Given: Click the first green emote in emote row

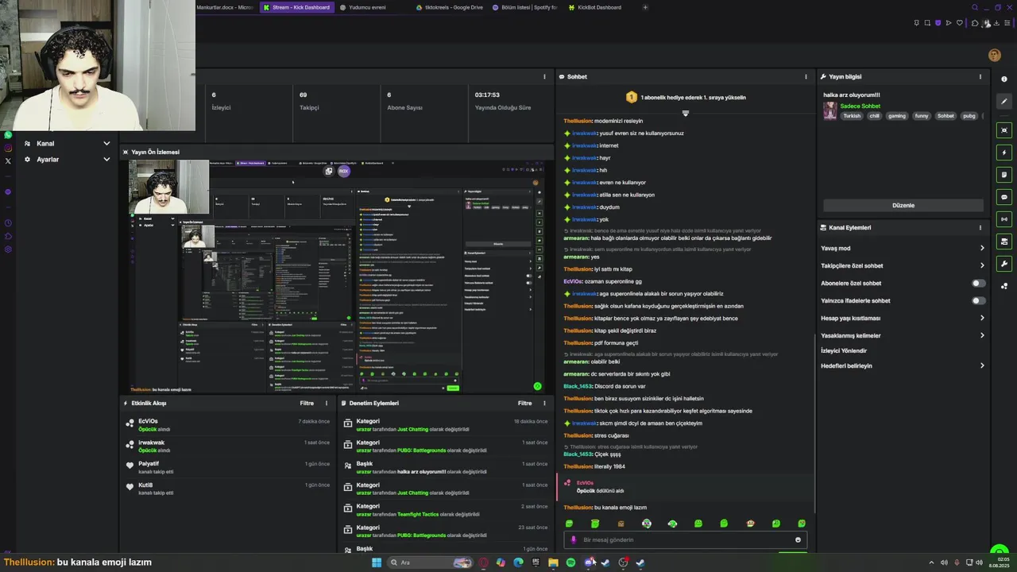Looking at the screenshot, I should (569, 524).
